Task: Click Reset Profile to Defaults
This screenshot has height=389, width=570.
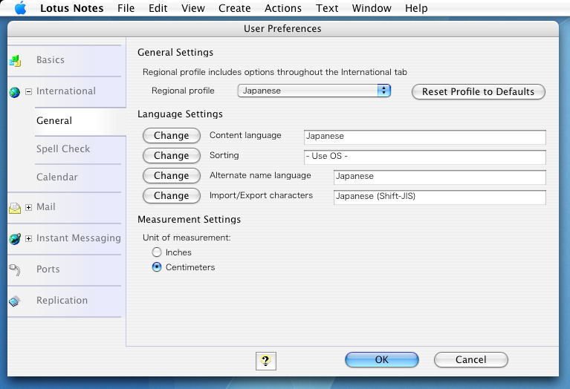Action: click(479, 91)
